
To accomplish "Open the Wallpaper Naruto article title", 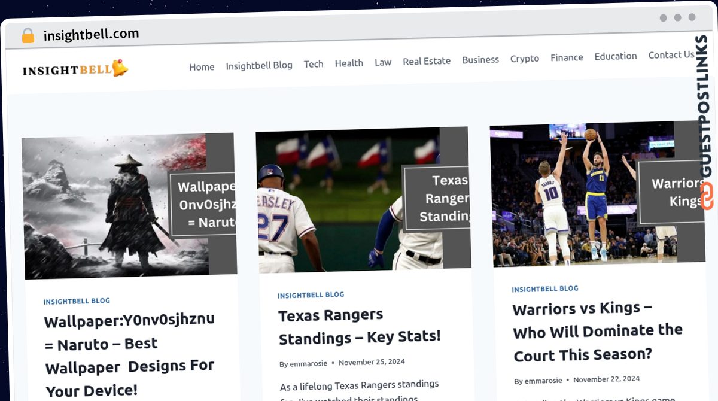I will click(x=130, y=355).
